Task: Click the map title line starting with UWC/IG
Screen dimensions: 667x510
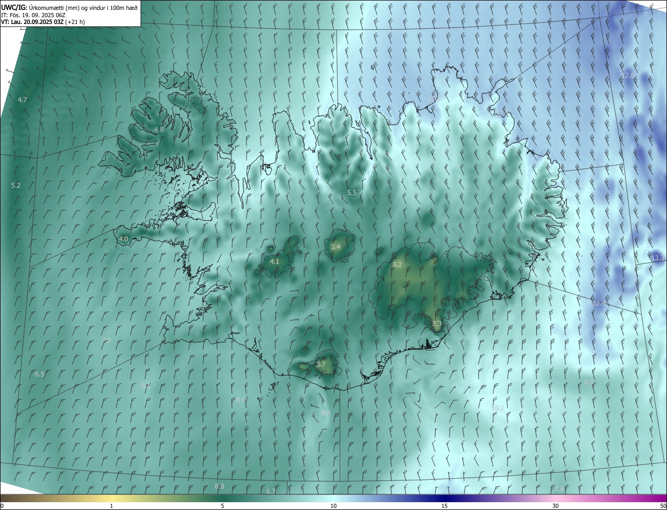Action: point(69,7)
